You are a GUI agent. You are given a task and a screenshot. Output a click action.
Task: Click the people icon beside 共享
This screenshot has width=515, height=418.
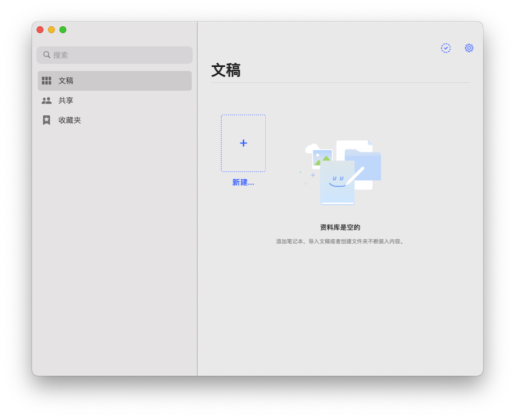47,101
